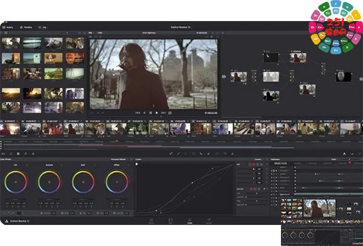Switch to the Deliver page tab
The width and height of the screenshot is (363, 246).
coord(208,221)
